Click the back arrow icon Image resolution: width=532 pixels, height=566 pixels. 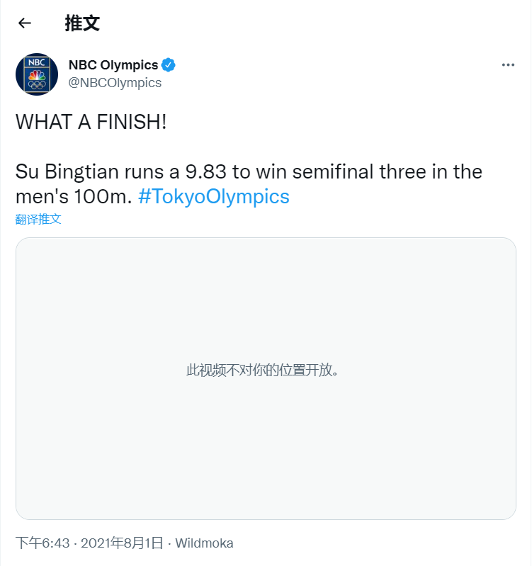click(x=25, y=23)
